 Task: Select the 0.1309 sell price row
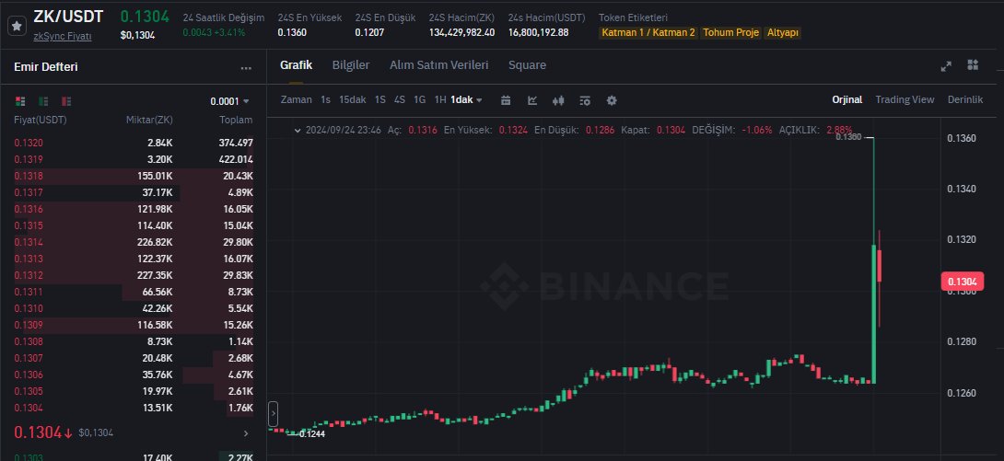(134, 325)
